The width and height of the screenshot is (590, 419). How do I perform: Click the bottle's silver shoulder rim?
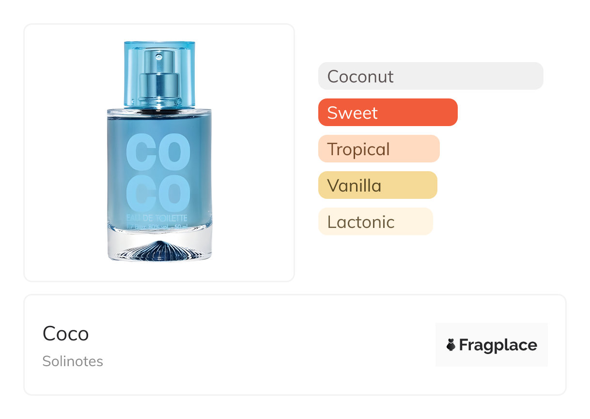(x=159, y=112)
